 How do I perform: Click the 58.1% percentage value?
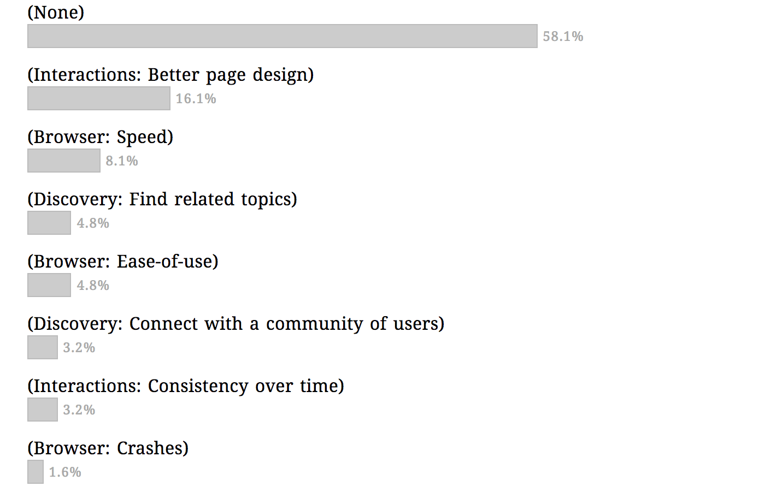563,37
